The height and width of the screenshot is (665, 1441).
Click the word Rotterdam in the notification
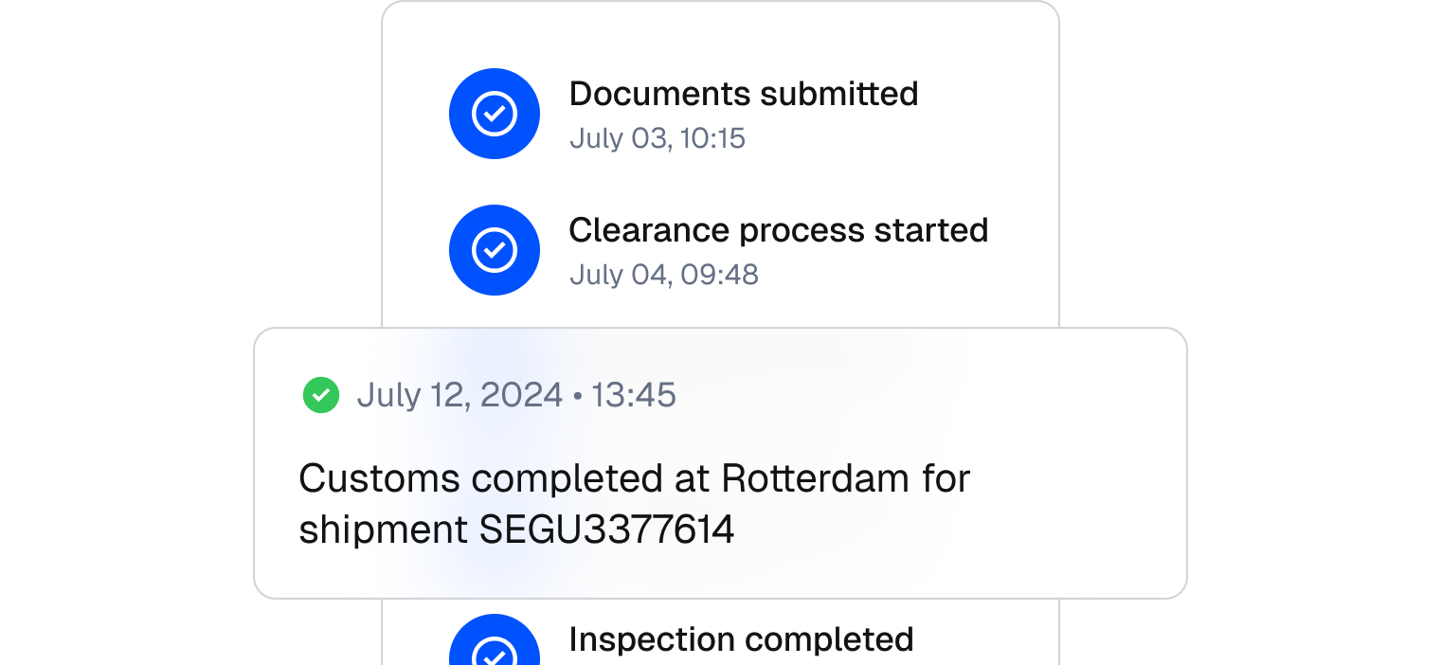pos(815,478)
